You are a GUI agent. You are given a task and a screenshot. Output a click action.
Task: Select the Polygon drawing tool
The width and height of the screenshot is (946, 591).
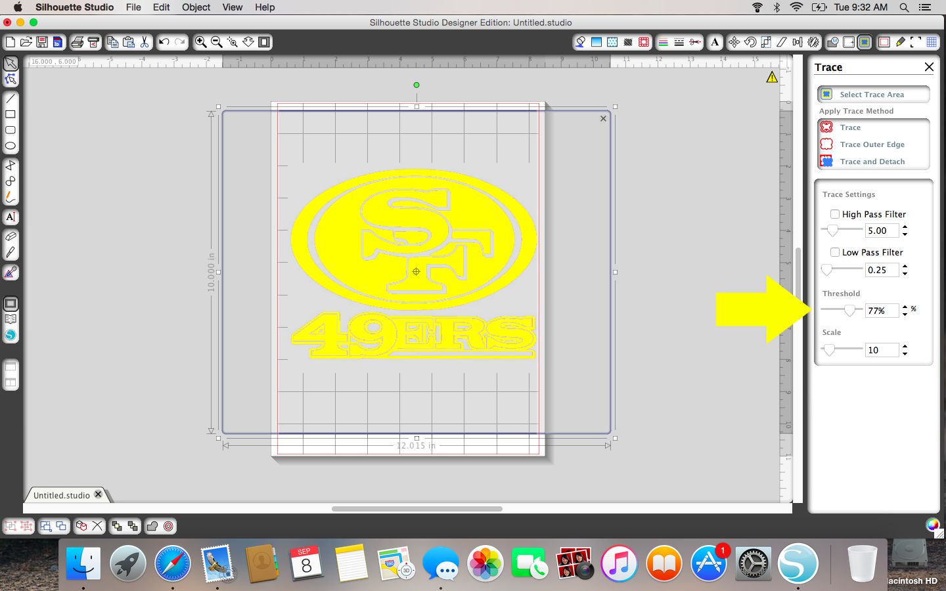point(11,165)
